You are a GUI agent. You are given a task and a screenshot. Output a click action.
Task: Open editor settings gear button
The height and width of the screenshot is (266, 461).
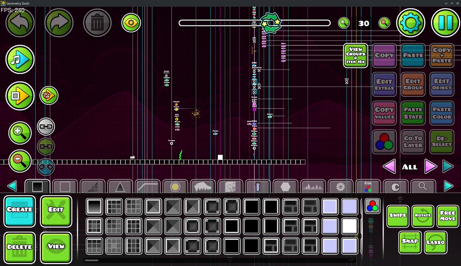click(x=411, y=23)
